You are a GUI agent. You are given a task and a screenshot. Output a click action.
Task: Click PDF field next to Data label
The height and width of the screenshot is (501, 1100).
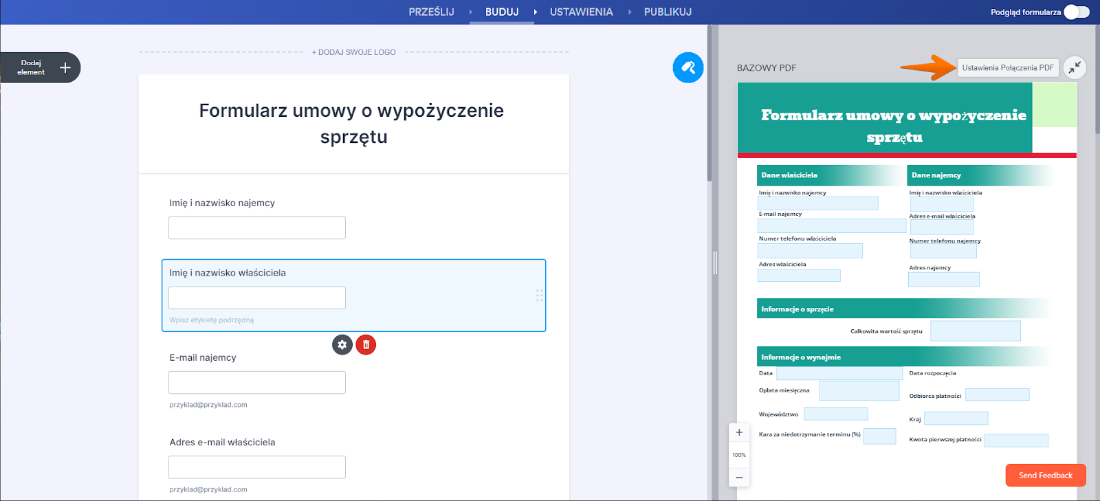pos(839,372)
